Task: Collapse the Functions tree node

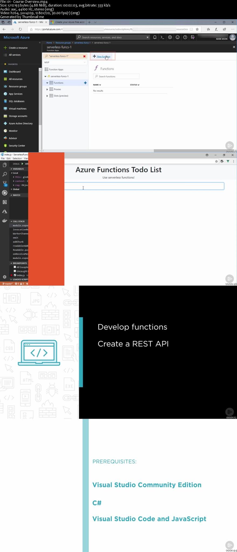Action: point(47,83)
